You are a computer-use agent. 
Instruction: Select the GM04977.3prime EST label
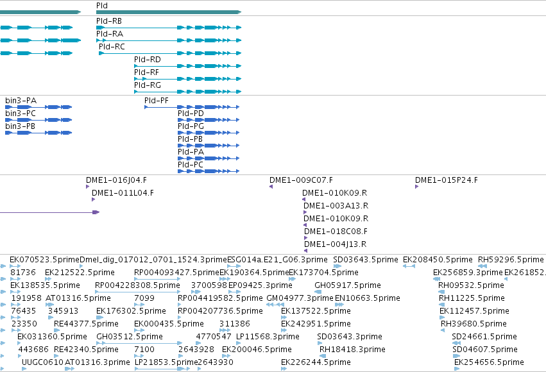[x=300, y=299]
